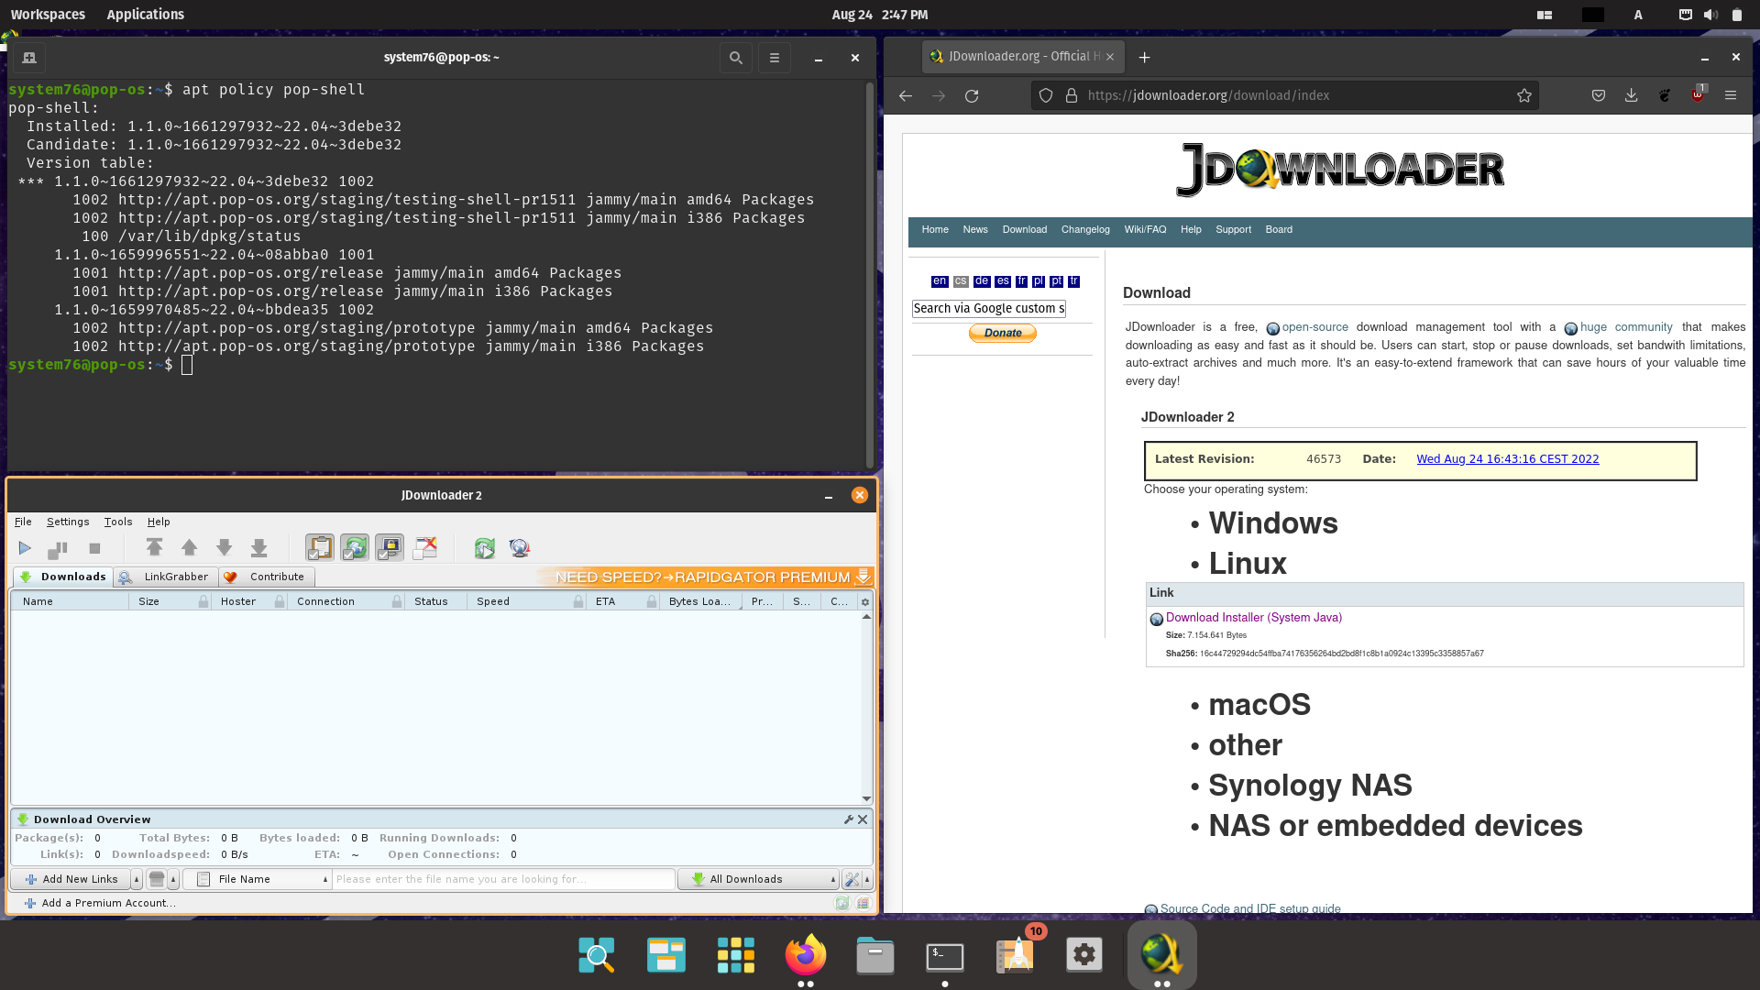Click the update check green icon
1760x990 pixels.
[485, 548]
